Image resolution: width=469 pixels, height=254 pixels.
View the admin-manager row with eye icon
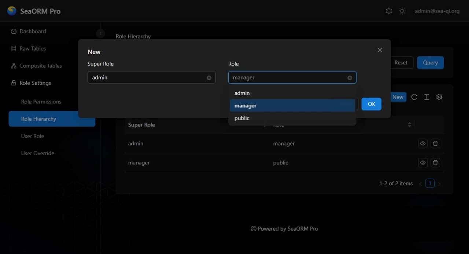coord(423,143)
